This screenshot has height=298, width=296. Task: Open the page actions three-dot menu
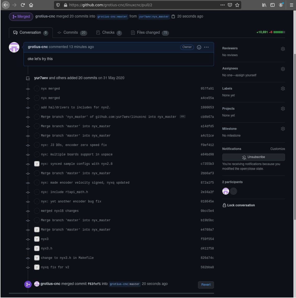tap(222, 5)
